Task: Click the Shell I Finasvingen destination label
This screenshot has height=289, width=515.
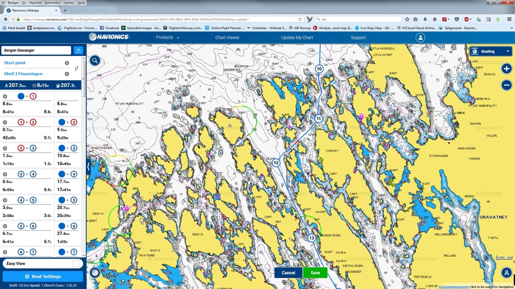Action: (23, 74)
